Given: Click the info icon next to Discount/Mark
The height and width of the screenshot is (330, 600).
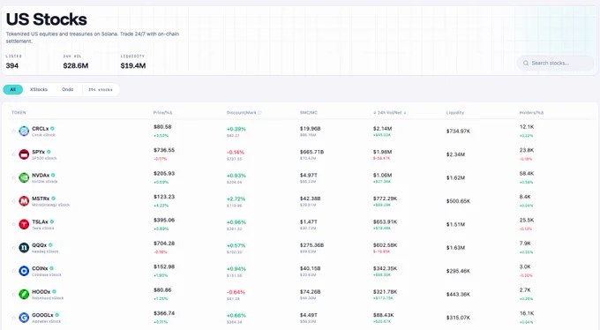Looking at the screenshot, I should point(259,113).
